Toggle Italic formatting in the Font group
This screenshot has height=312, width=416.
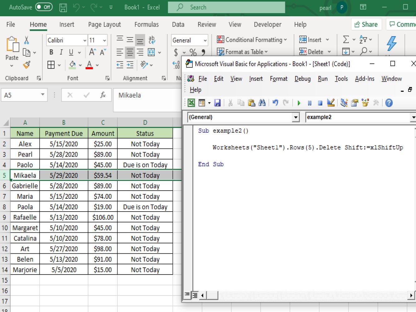pos(61,52)
